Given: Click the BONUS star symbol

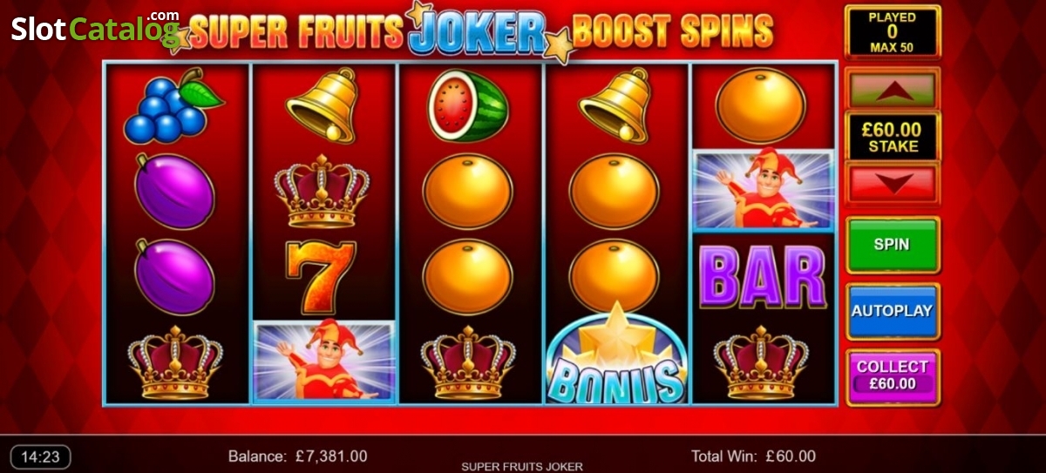Looking at the screenshot, I should [617, 355].
